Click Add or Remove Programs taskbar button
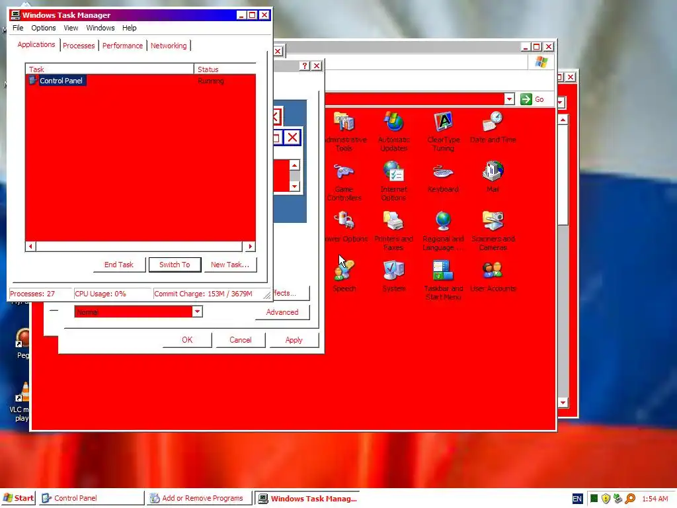Image resolution: width=677 pixels, height=508 pixels. pyautogui.click(x=200, y=498)
